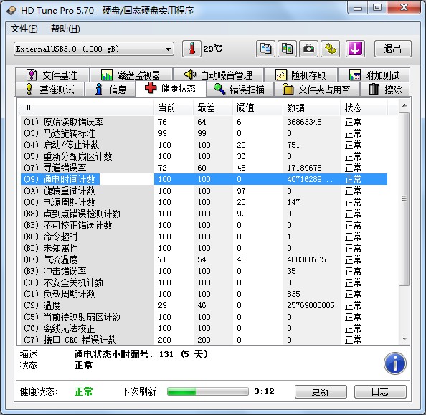The width and height of the screenshot is (426, 415).
Task: Select the (BB) 不可校正错误计数 row
Action: (204, 225)
